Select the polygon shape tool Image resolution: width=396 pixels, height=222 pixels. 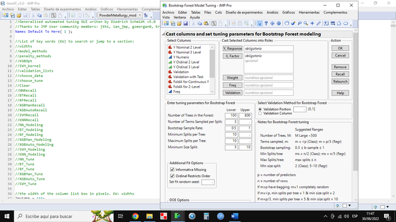pyautogui.click(x=339, y=24)
